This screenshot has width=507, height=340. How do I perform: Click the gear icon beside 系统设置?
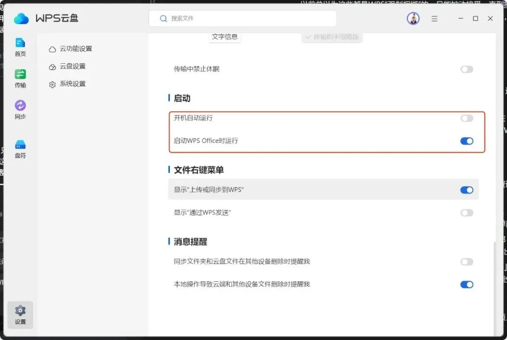pos(53,84)
